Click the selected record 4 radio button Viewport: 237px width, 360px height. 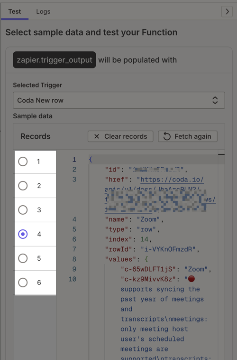point(23,234)
